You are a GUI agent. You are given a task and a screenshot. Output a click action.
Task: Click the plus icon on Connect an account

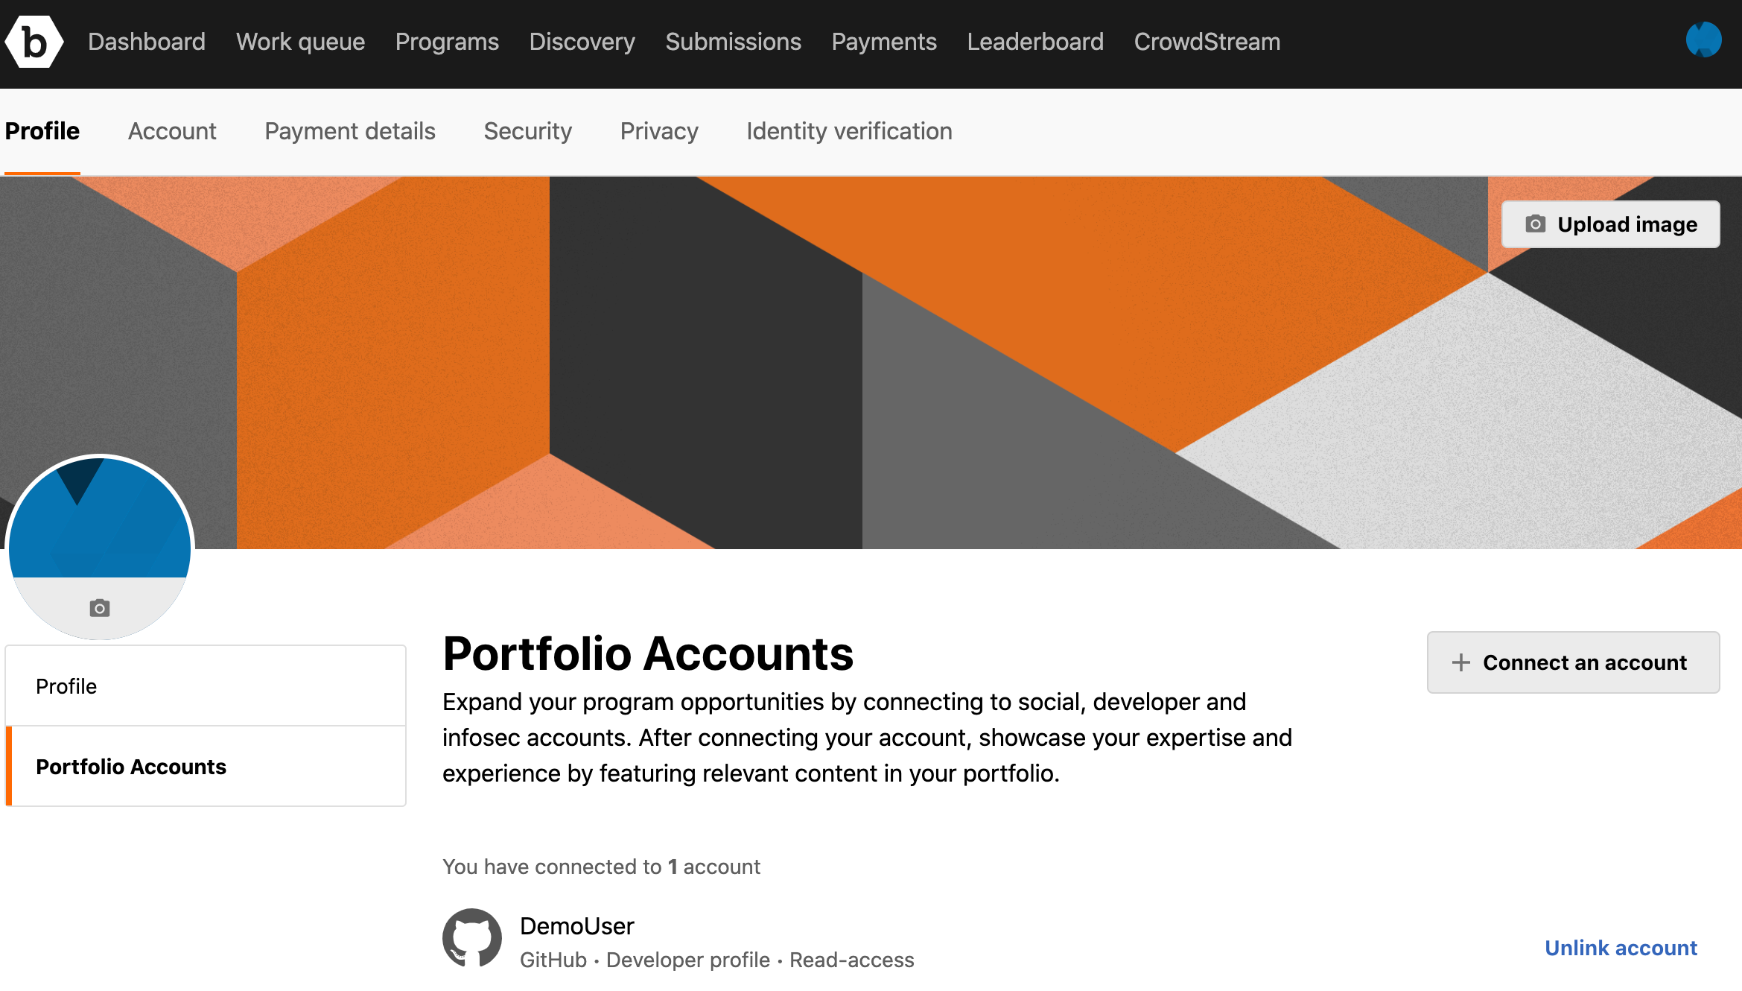[1460, 661]
